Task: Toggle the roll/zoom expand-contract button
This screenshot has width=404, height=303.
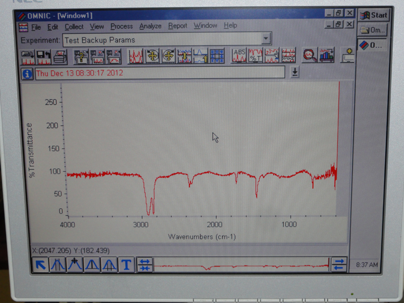Action: pos(144,265)
